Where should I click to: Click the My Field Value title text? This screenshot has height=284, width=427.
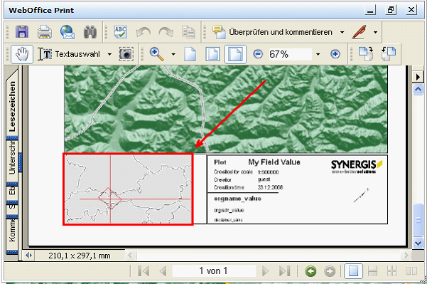point(274,162)
